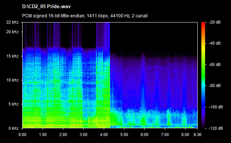
Task: Select the 5:00 time axis marker
Action: click(x=124, y=135)
